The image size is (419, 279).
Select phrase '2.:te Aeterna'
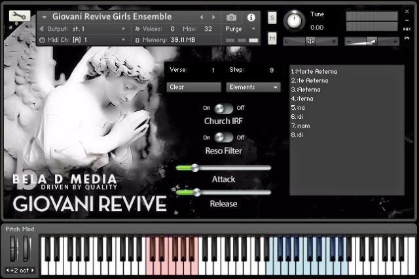(x=310, y=80)
